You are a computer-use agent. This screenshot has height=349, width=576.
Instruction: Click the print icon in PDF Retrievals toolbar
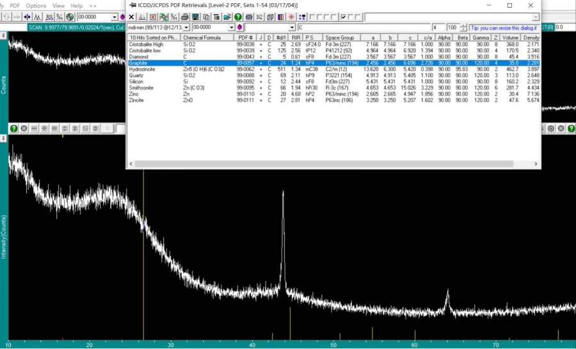click(185, 17)
